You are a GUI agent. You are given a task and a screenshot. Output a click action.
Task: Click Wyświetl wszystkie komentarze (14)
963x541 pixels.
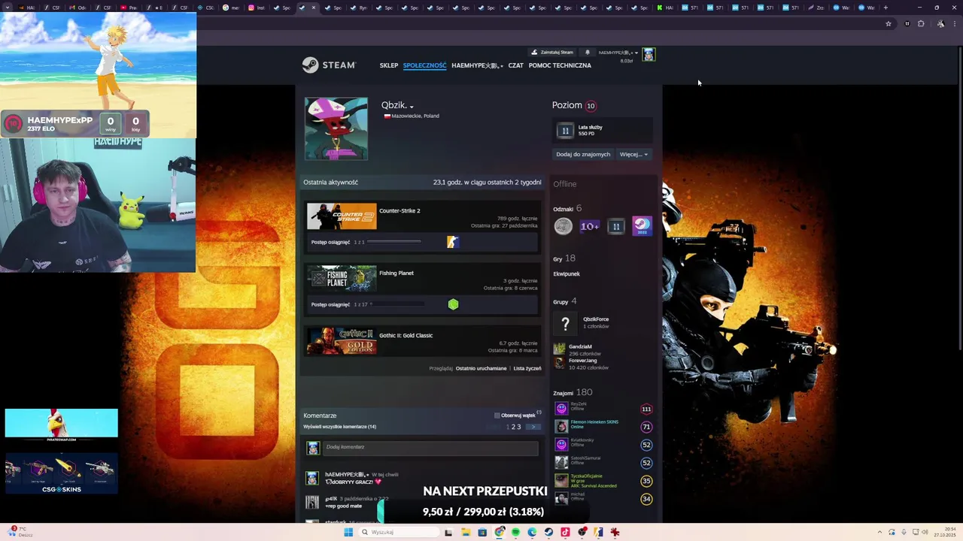(339, 427)
